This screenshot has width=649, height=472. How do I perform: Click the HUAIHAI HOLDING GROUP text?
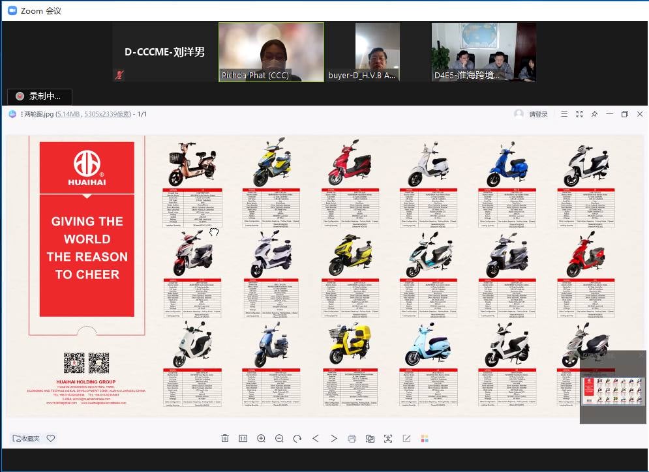point(86,382)
